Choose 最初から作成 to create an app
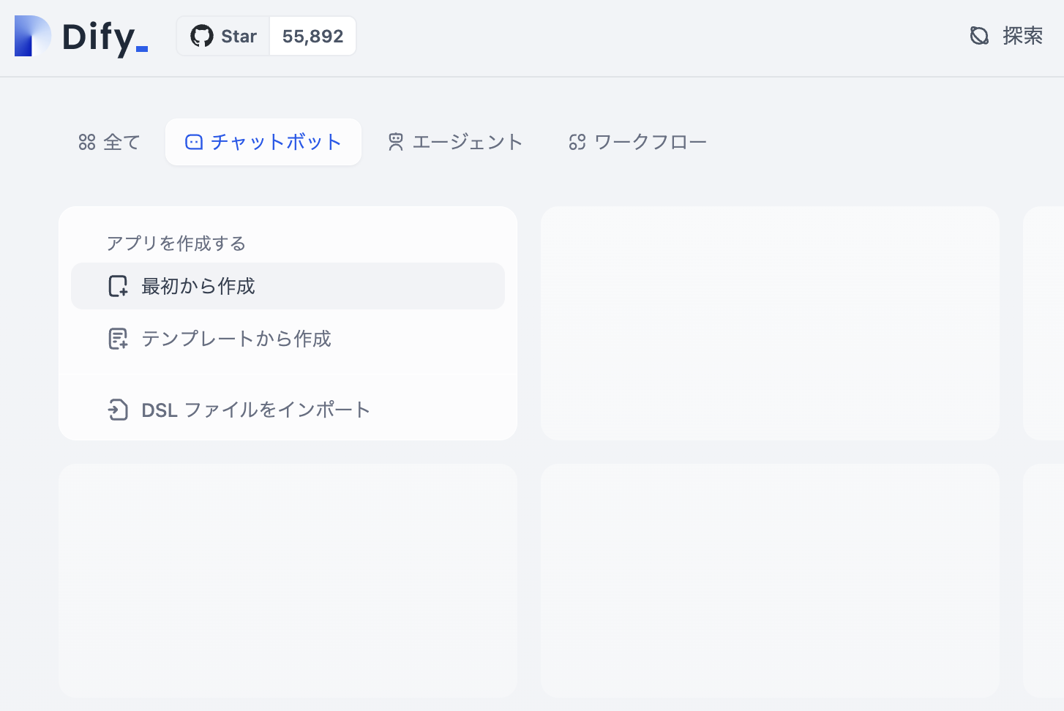The width and height of the screenshot is (1064, 711). point(198,286)
